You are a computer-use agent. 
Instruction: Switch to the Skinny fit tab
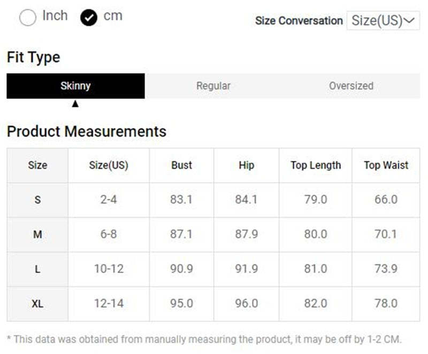click(x=75, y=86)
